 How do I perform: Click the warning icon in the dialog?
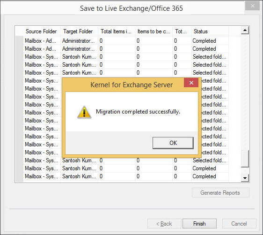[x=84, y=112]
